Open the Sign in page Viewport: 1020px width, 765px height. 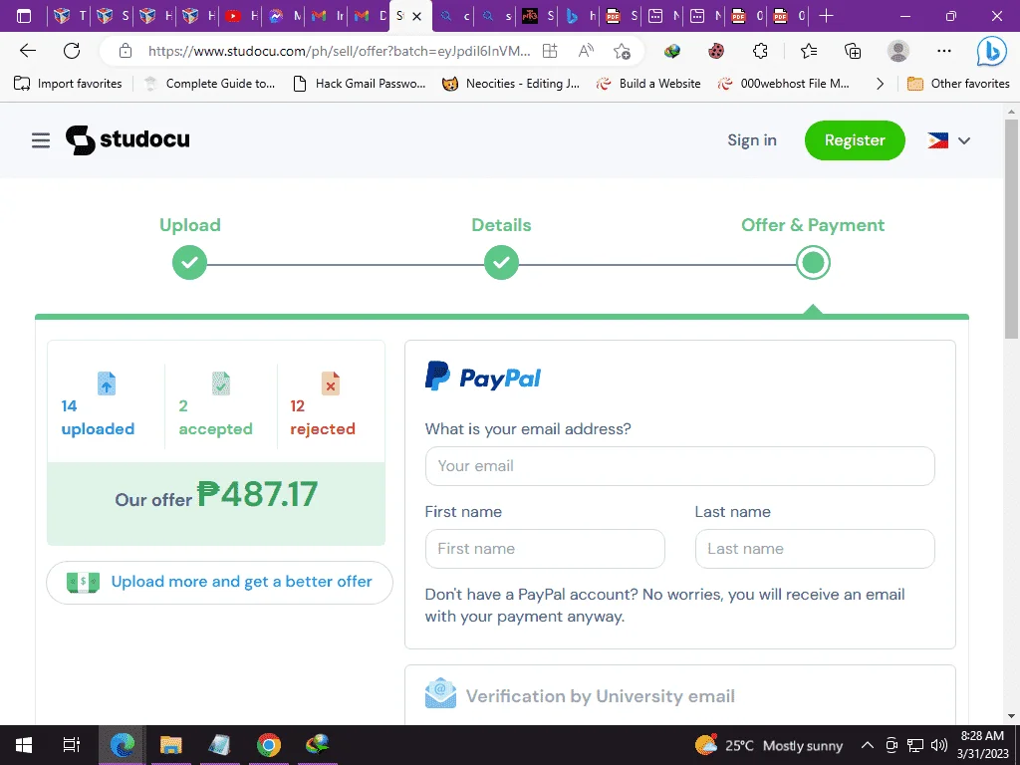751,140
